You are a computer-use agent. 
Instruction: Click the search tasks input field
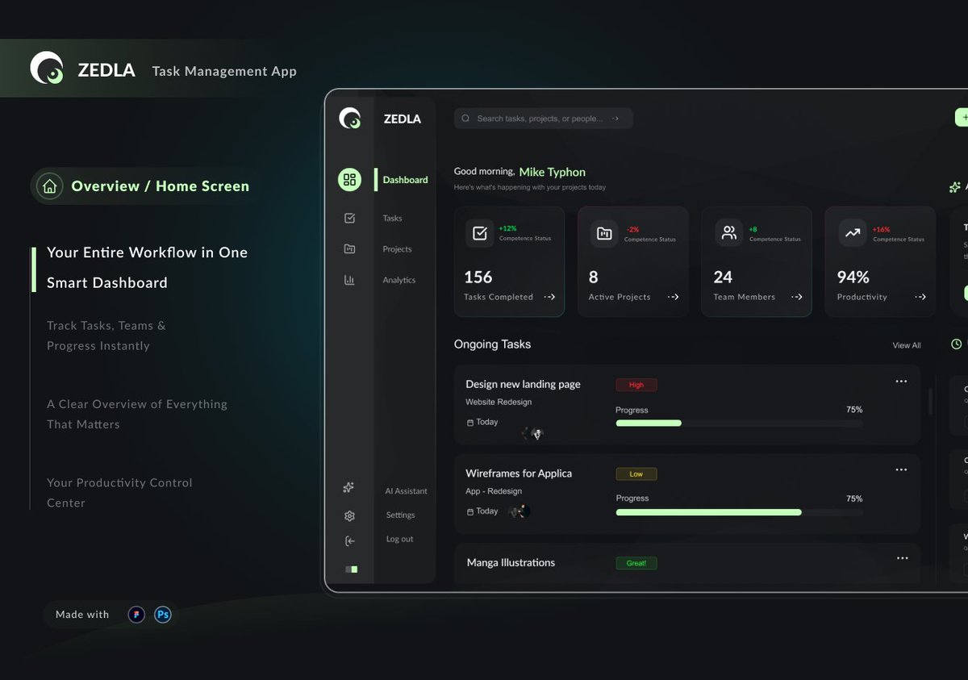point(544,118)
